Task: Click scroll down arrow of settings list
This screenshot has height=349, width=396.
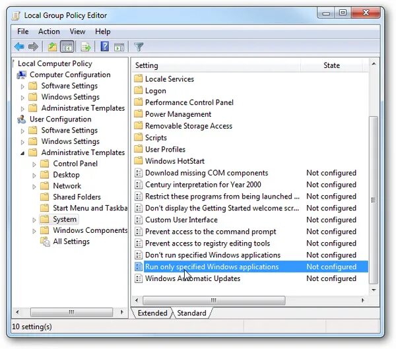Action: coord(374,290)
